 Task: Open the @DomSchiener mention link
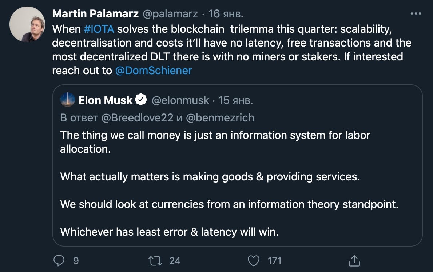(x=153, y=71)
